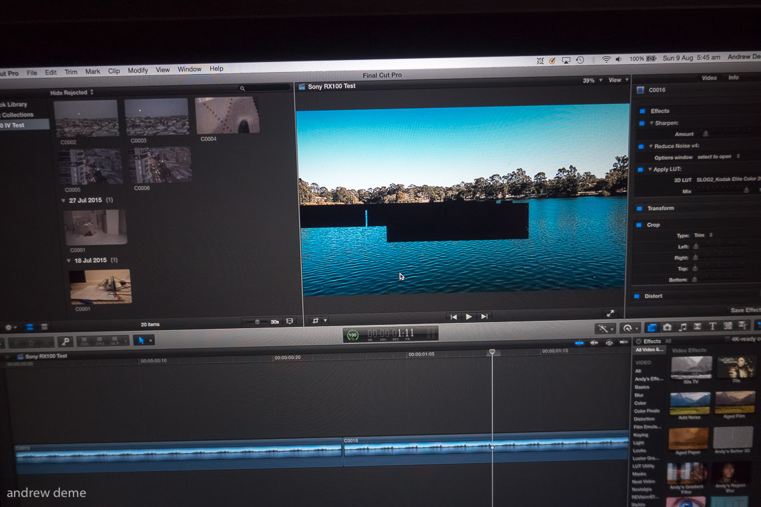Select the LUT Utility effects category
Image resolution: width=761 pixels, height=507 pixels.
coord(644,466)
